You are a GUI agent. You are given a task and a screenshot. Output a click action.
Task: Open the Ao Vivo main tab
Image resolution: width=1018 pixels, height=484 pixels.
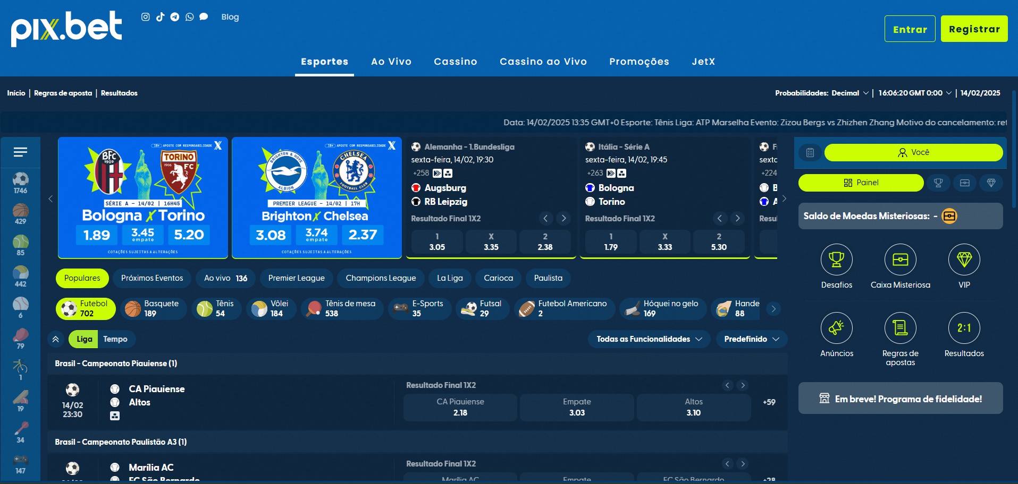click(x=391, y=62)
